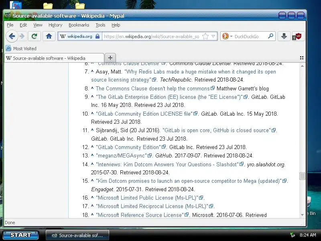Jump back via caret of reference 10
Viewport: 321px width, 241px height.
92,113
